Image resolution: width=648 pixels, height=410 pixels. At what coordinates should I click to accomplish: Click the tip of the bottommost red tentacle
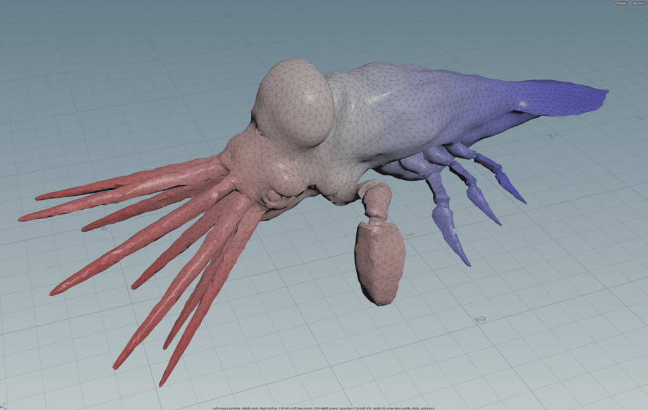click(162, 382)
